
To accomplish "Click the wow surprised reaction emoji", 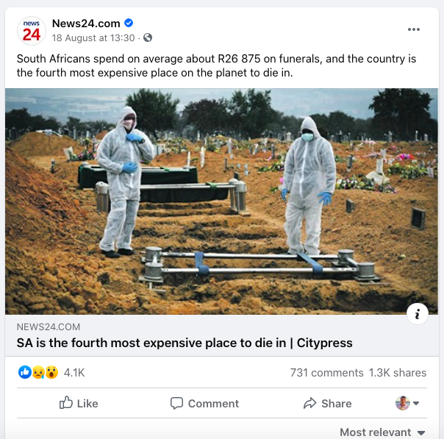I will click(51, 372).
